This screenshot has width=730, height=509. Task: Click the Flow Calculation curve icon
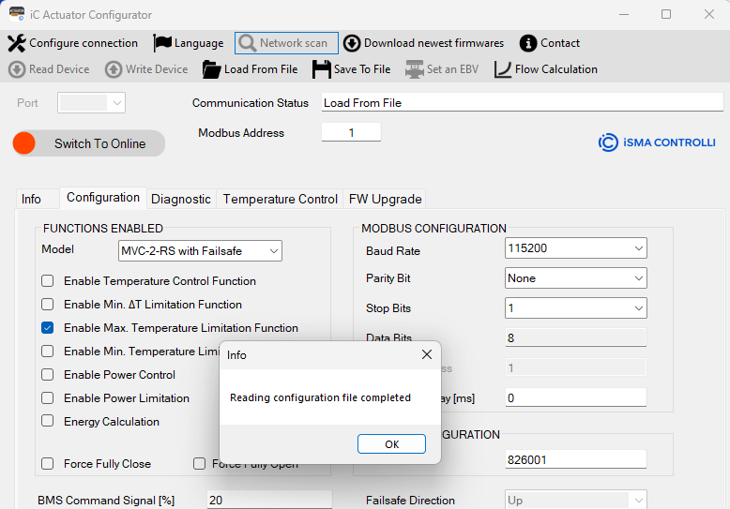click(503, 69)
